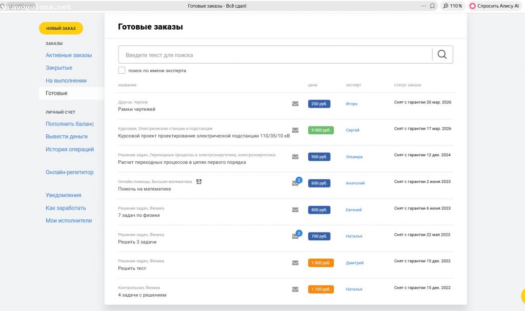Open messages with 2 unread for Помочь на математике

click(x=295, y=183)
